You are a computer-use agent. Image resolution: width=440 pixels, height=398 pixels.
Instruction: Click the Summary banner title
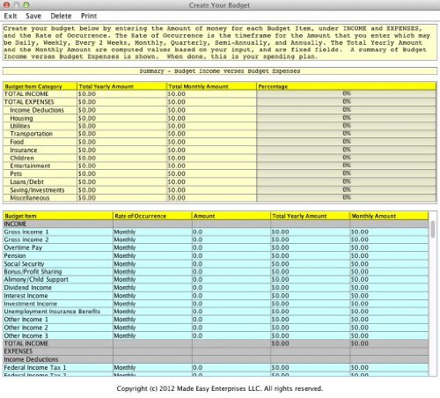(220, 71)
